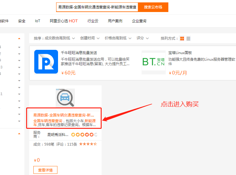
Task: Open 阿里云心选 HOT menu item
Action: pyautogui.click(x=64, y=21)
